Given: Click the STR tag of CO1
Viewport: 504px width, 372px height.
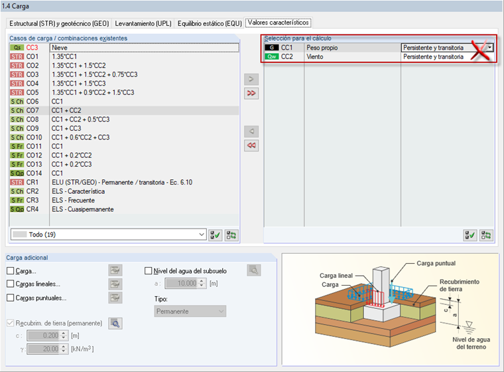Looking at the screenshot, I should point(17,56).
